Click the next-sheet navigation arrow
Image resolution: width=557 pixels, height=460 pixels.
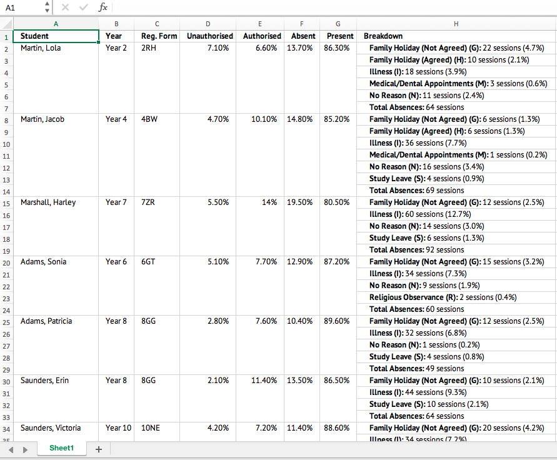point(24,449)
